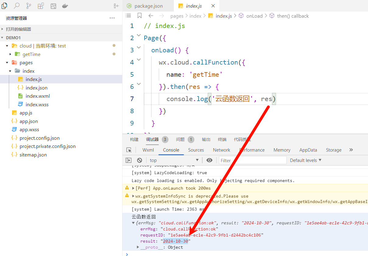Open the source control branch icon
The width and height of the screenshot is (368, 256).
click(29, 5)
